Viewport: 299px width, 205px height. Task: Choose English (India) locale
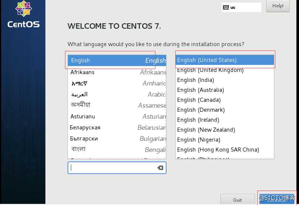[225, 80]
